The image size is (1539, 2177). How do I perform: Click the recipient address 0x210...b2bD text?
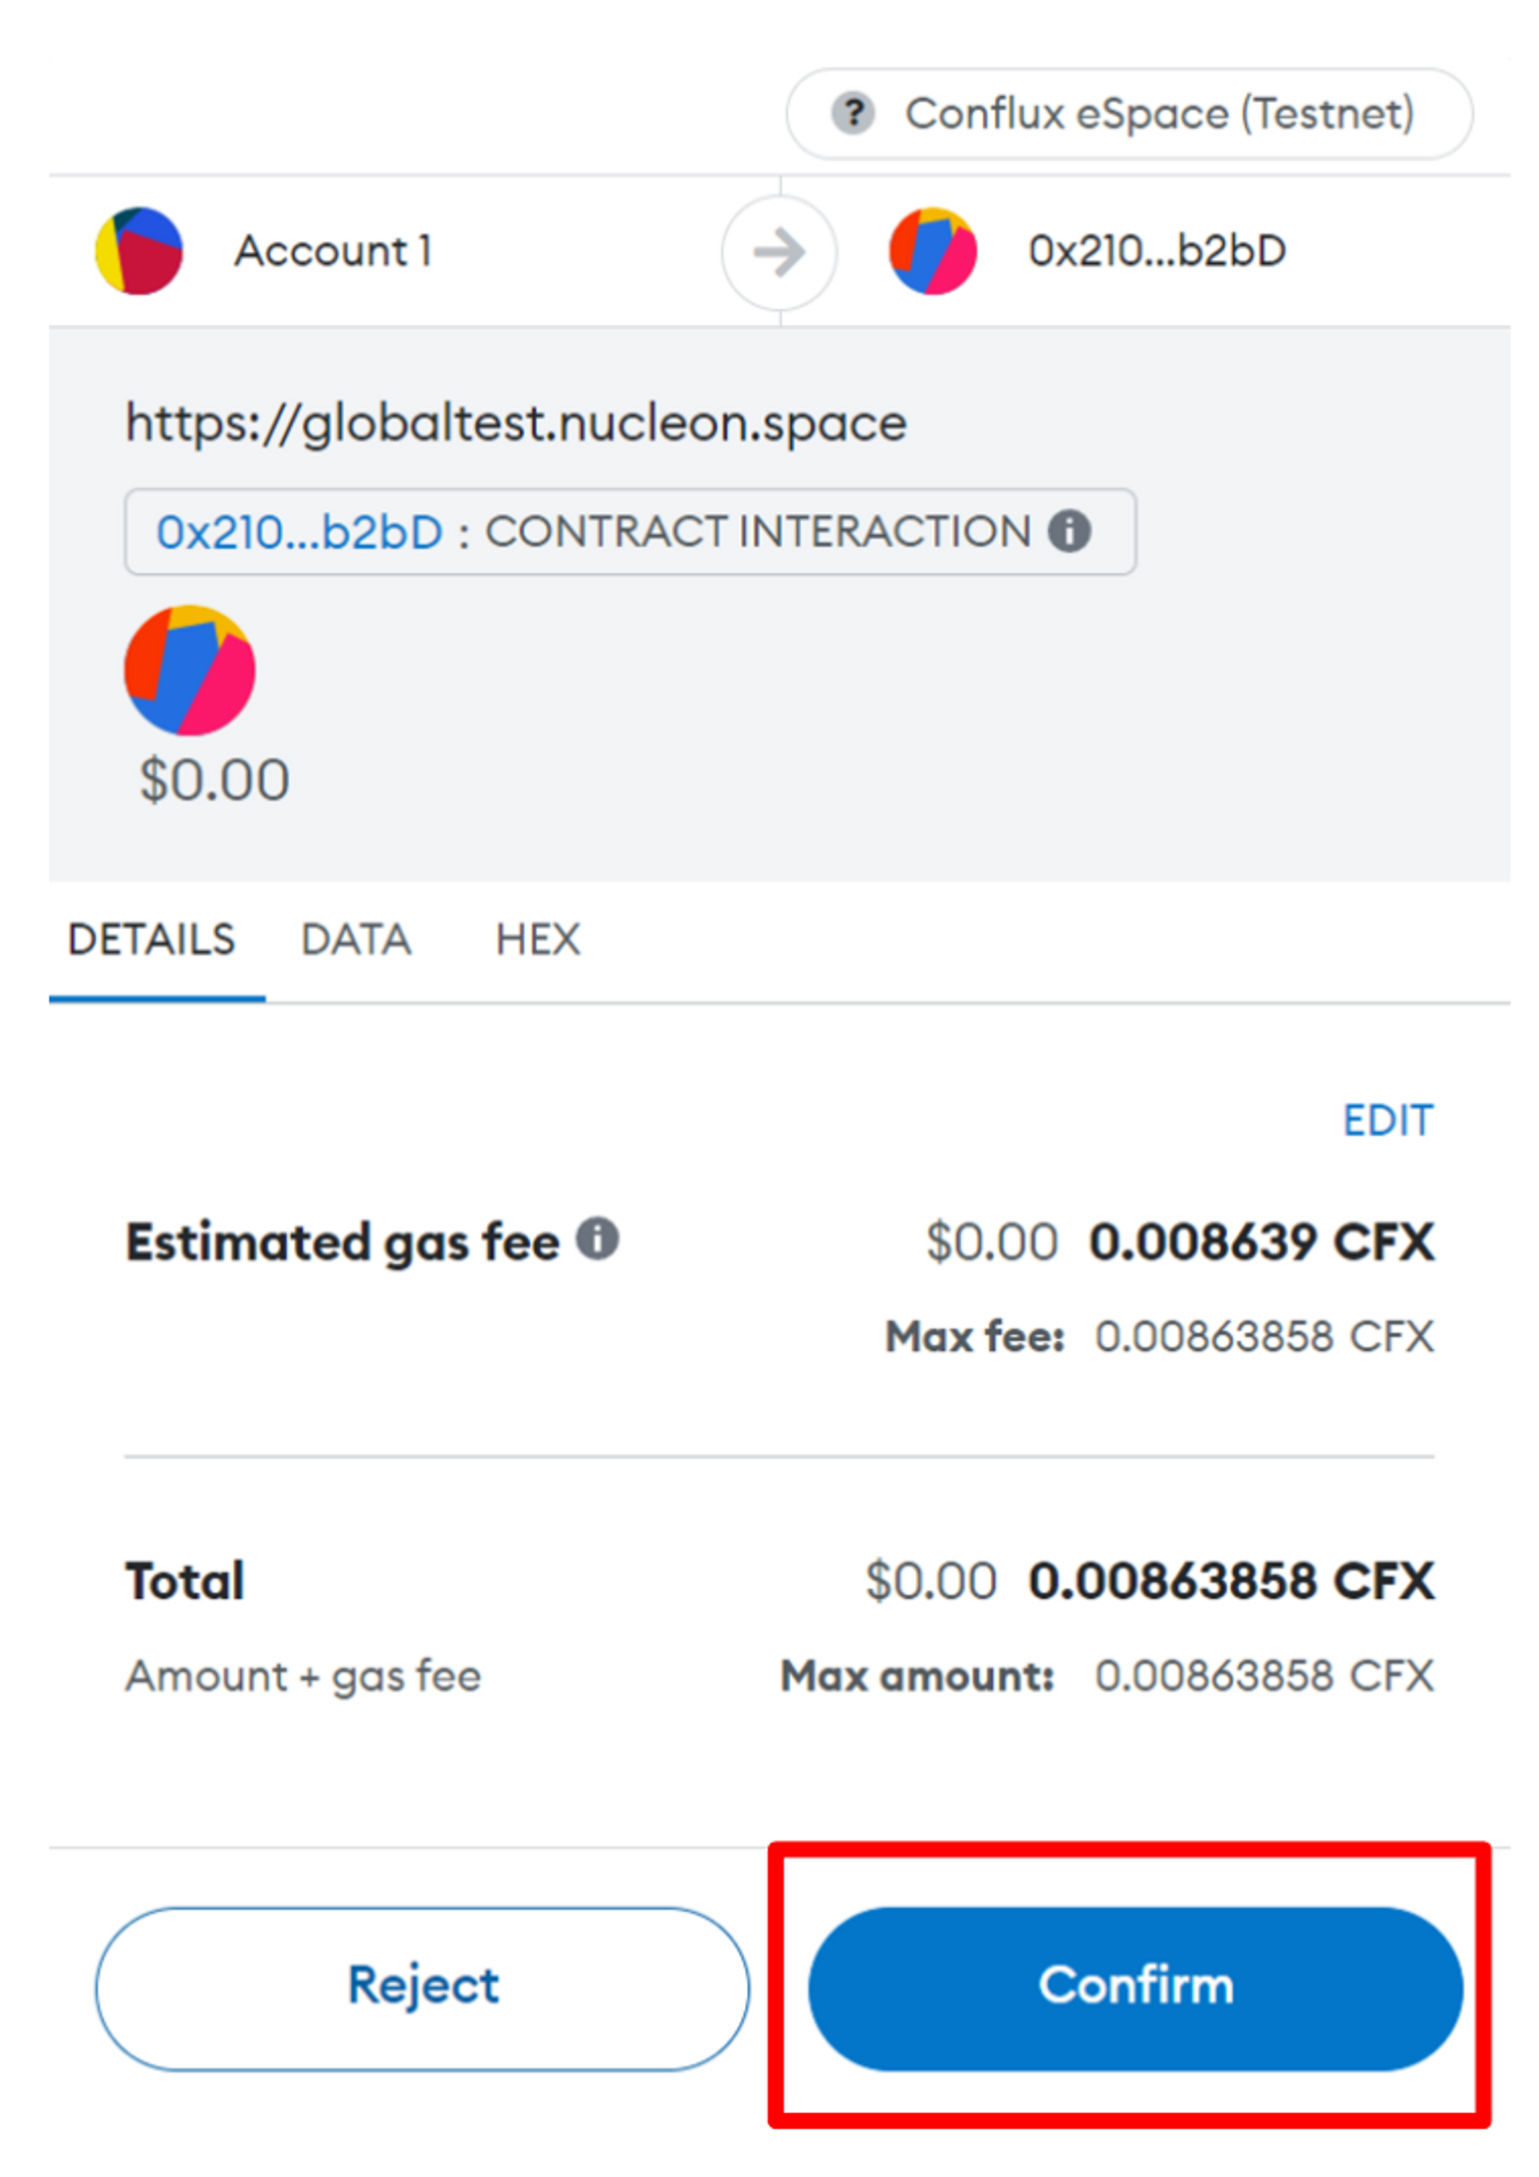pos(1157,251)
